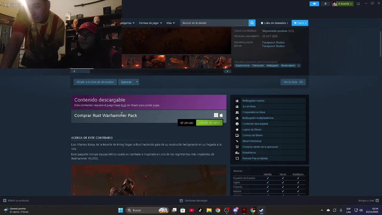The height and width of the screenshot is (215, 382).
Task: Add a tag with the plus button
Action: click(298, 65)
